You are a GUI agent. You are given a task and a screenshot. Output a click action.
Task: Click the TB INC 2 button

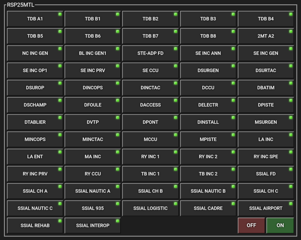(208, 174)
